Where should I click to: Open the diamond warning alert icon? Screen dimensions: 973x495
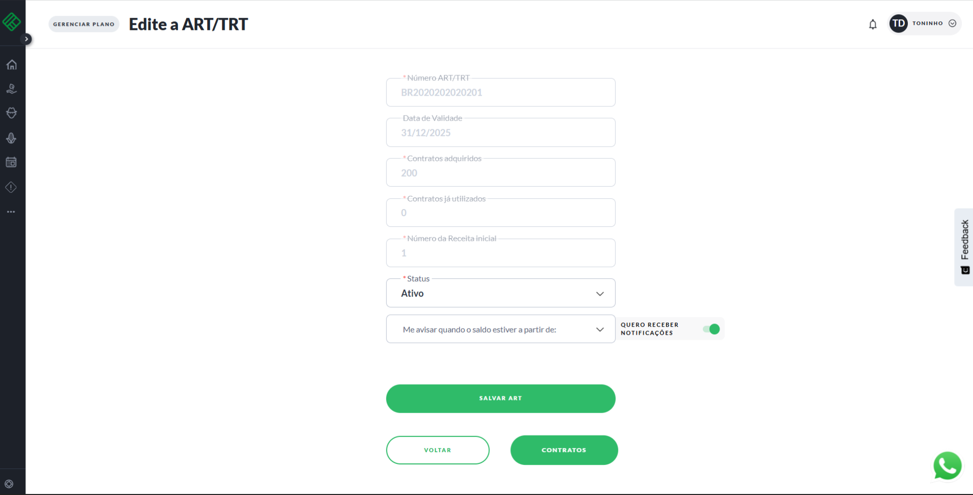[11, 187]
